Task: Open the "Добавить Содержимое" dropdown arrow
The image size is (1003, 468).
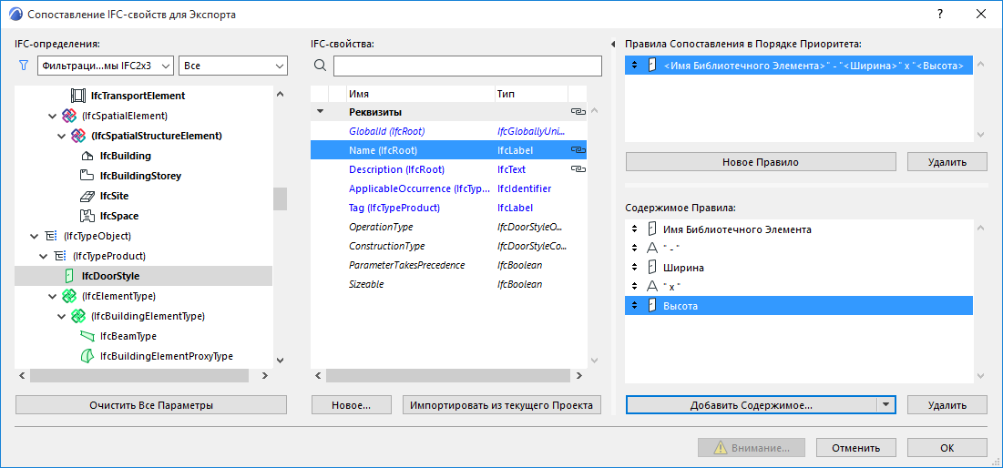Action: (885, 405)
